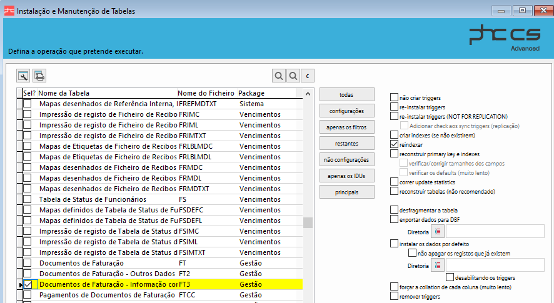Click scroll-up arrow of table list

tap(308, 94)
